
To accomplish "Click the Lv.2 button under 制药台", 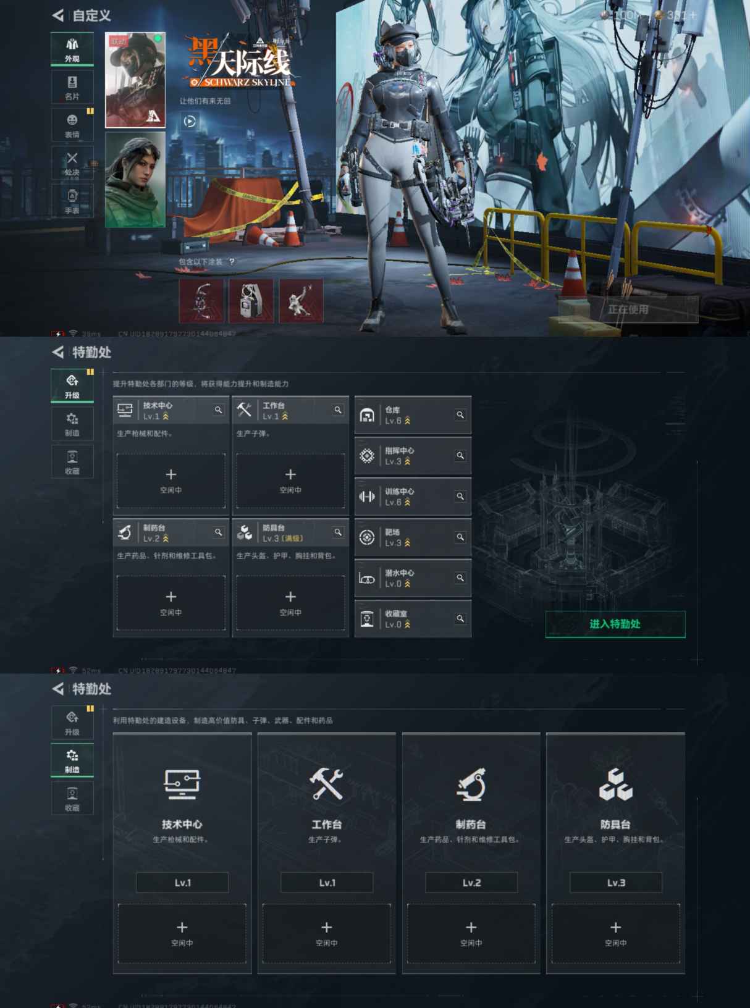I will coord(471,883).
